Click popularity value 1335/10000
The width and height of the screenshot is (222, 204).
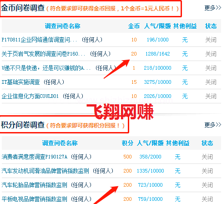tap(150, 171)
